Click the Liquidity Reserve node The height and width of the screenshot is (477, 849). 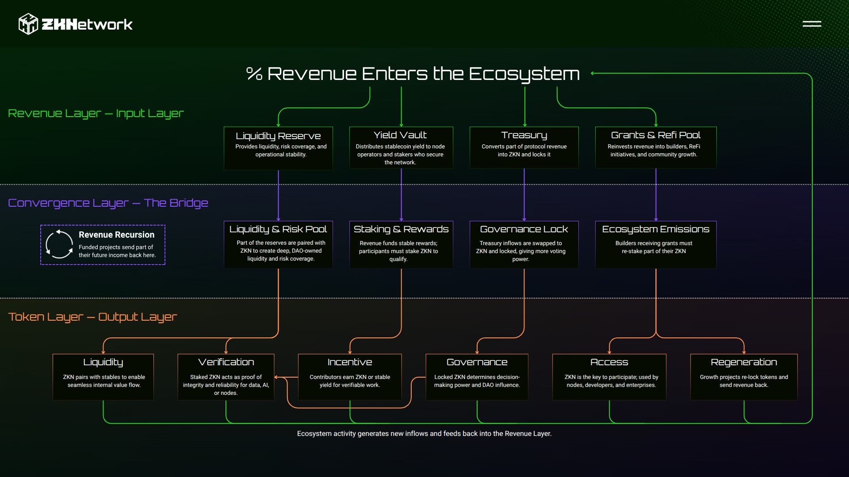[x=278, y=147]
